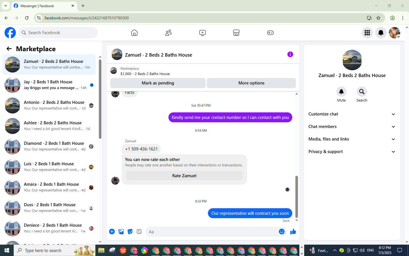
Task: Open Antonio 2 Beds 2 Baths House chat
Action: pos(49,106)
